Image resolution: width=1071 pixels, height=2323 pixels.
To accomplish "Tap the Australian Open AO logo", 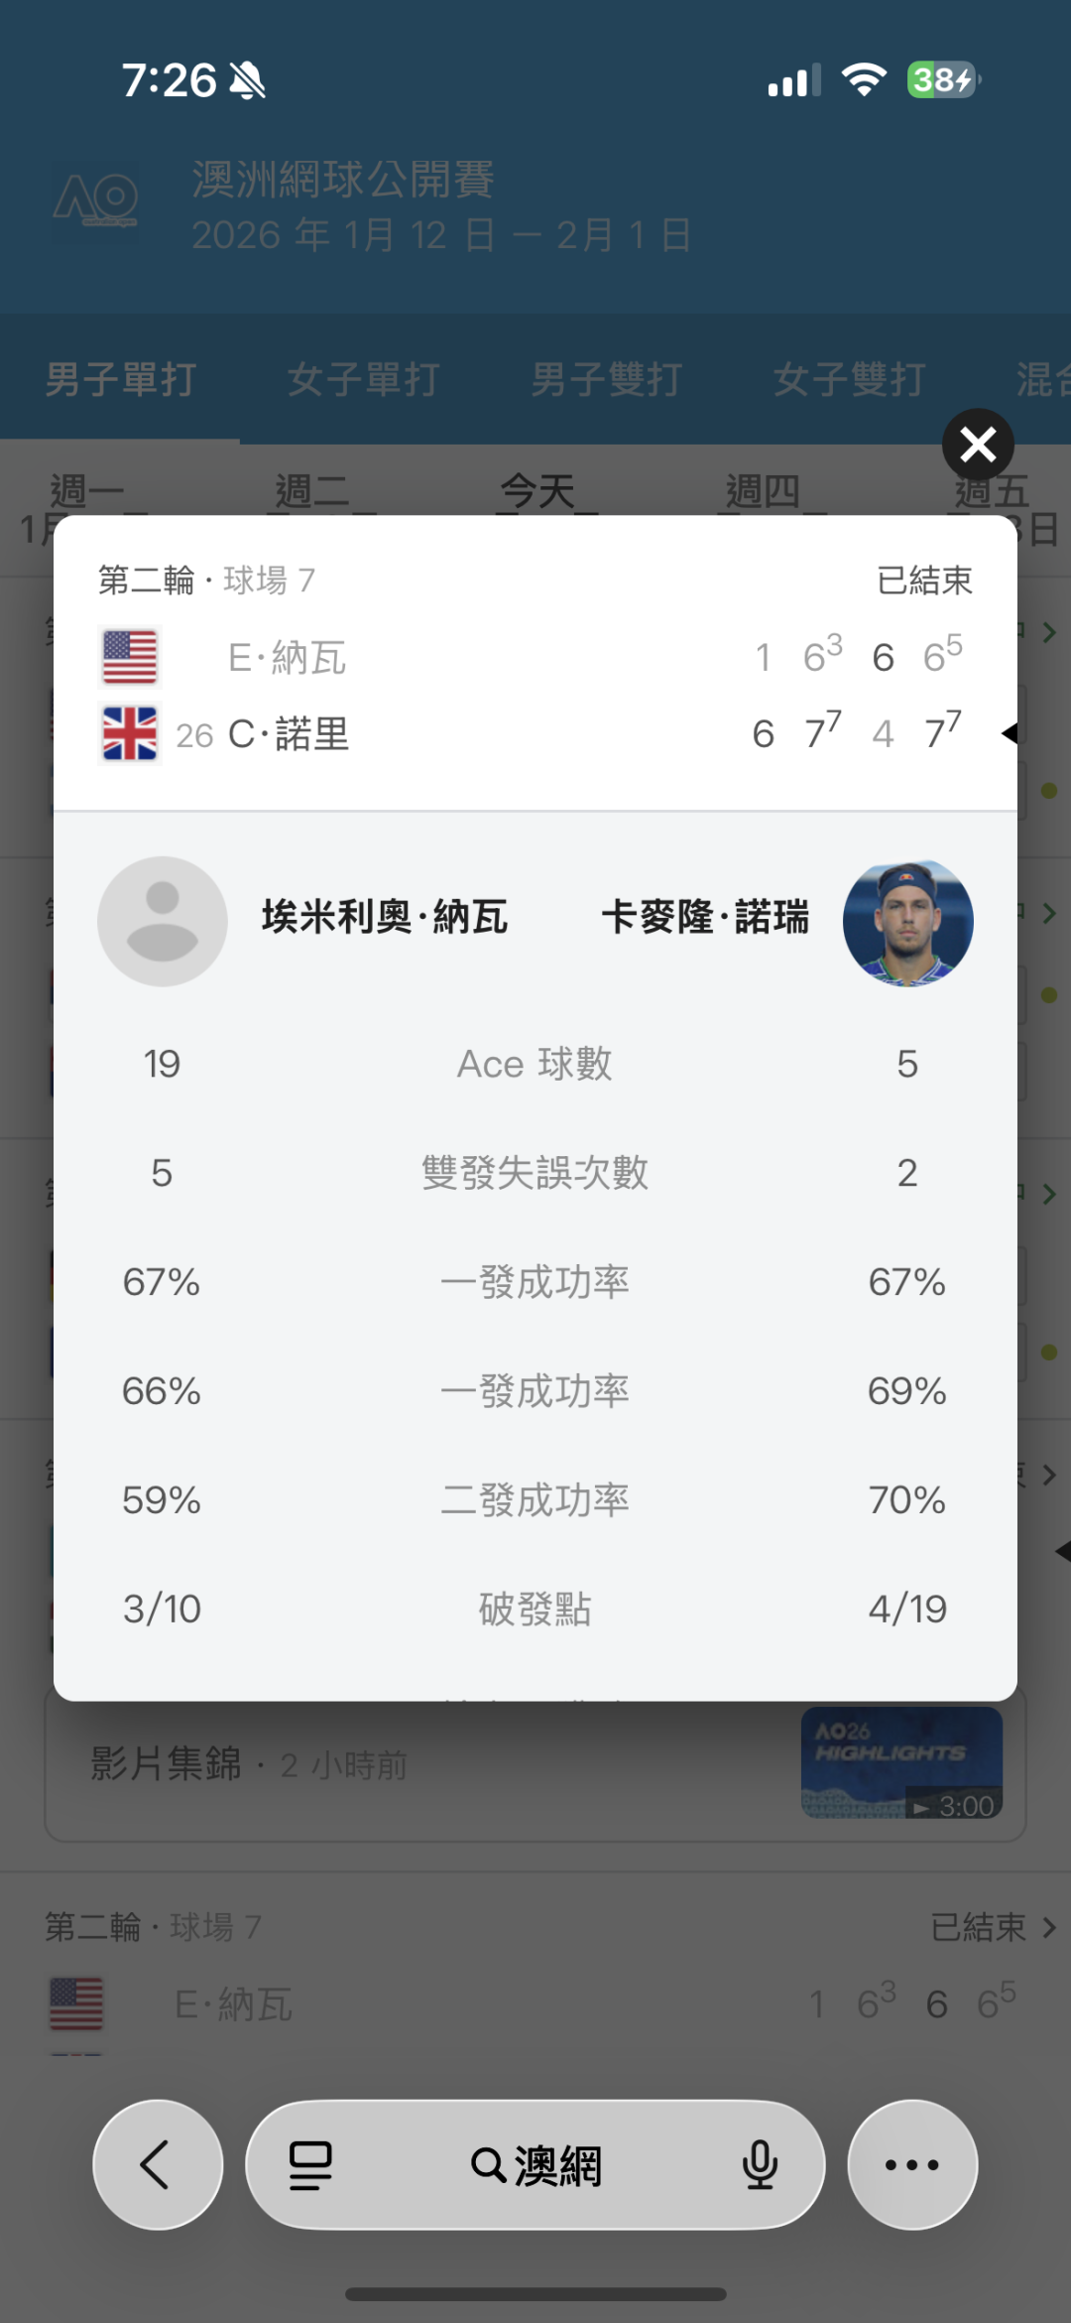I will tap(95, 201).
